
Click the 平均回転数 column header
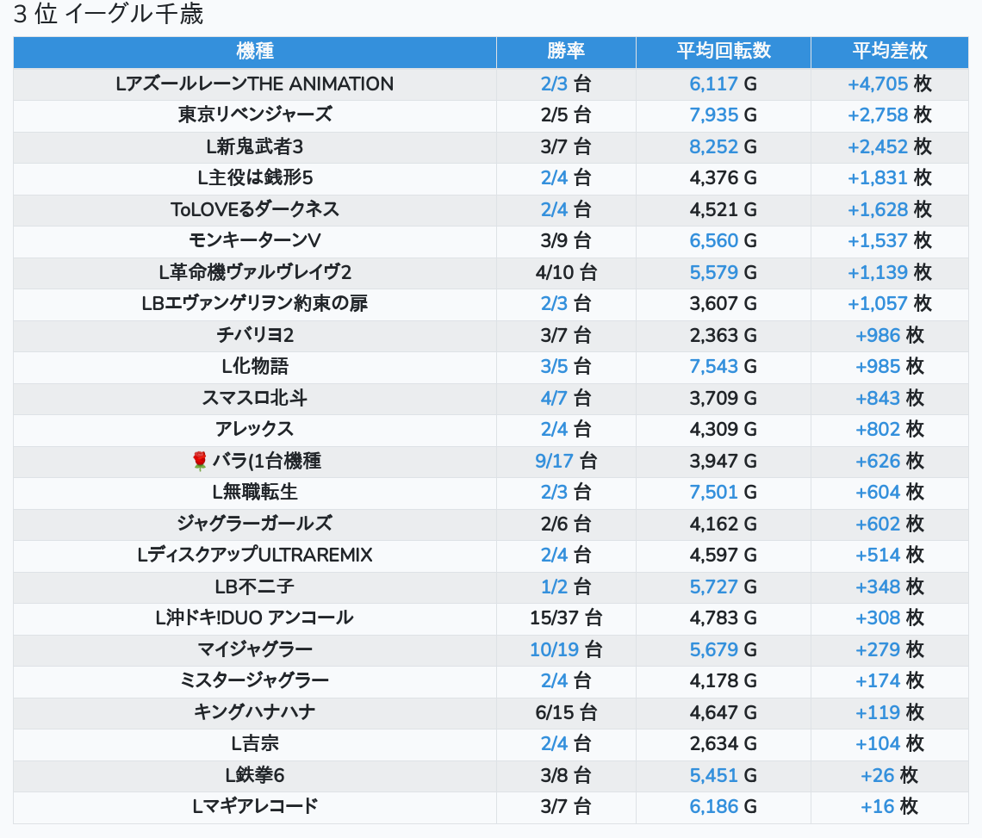click(723, 52)
